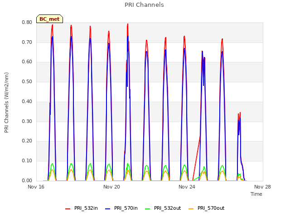Click the 0.30 y-axis tick label

[x=27, y=122]
